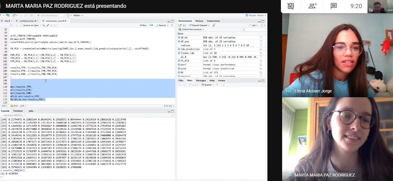The image size is (393, 181).
Task: Switch to the History tab
Action: pyautogui.click(x=200, y=21)
